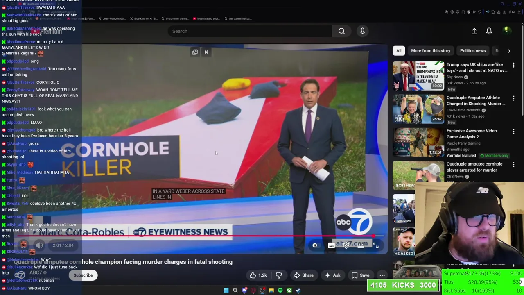The image size is (524, 295).
Task: Switch to the Investigating Wizt... browser tab
Action: click(x=206, y=18)
